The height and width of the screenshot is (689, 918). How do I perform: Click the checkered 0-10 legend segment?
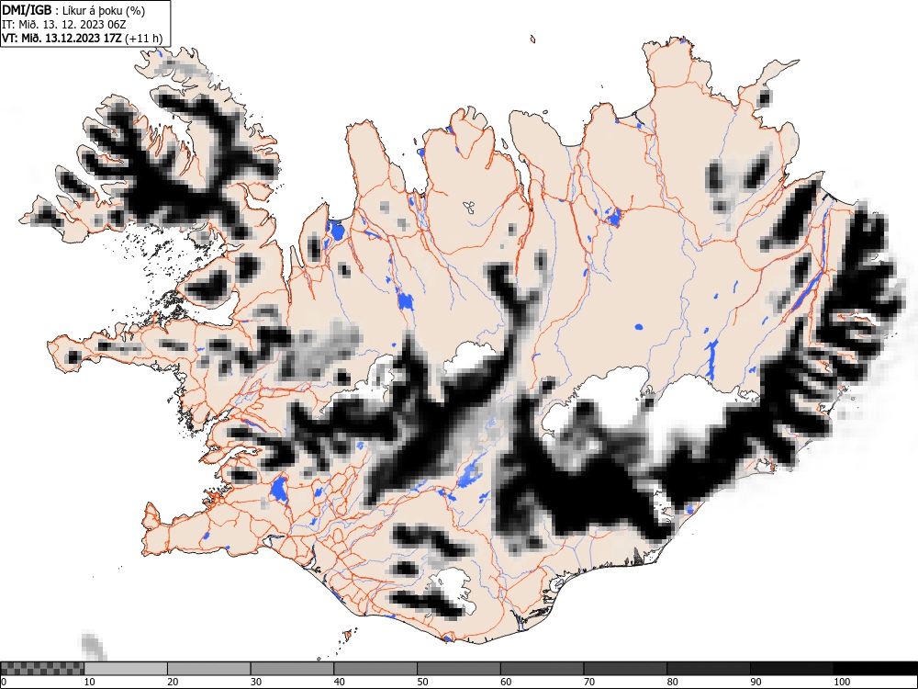coord(42,669)
